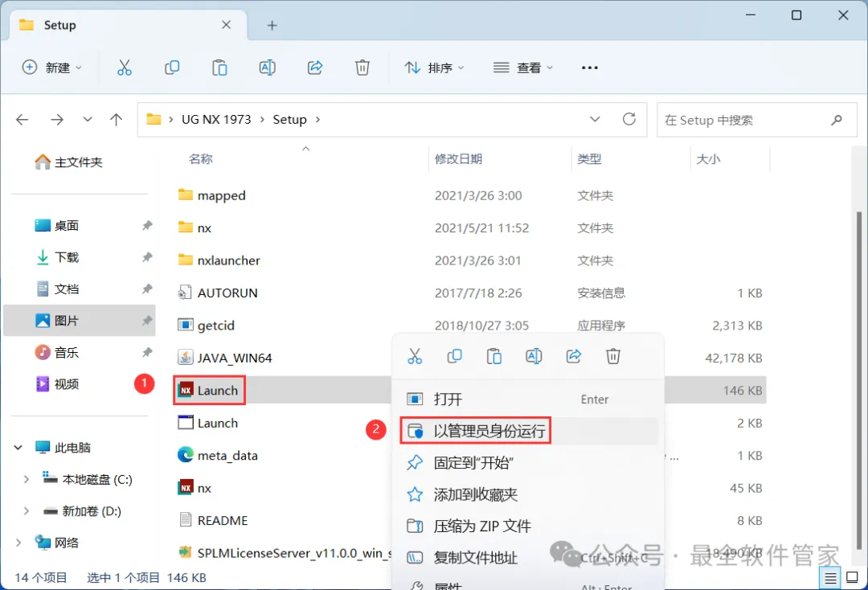
Task: Choose 添加到收藏夹 in the context menu
Action: point(527,494)
